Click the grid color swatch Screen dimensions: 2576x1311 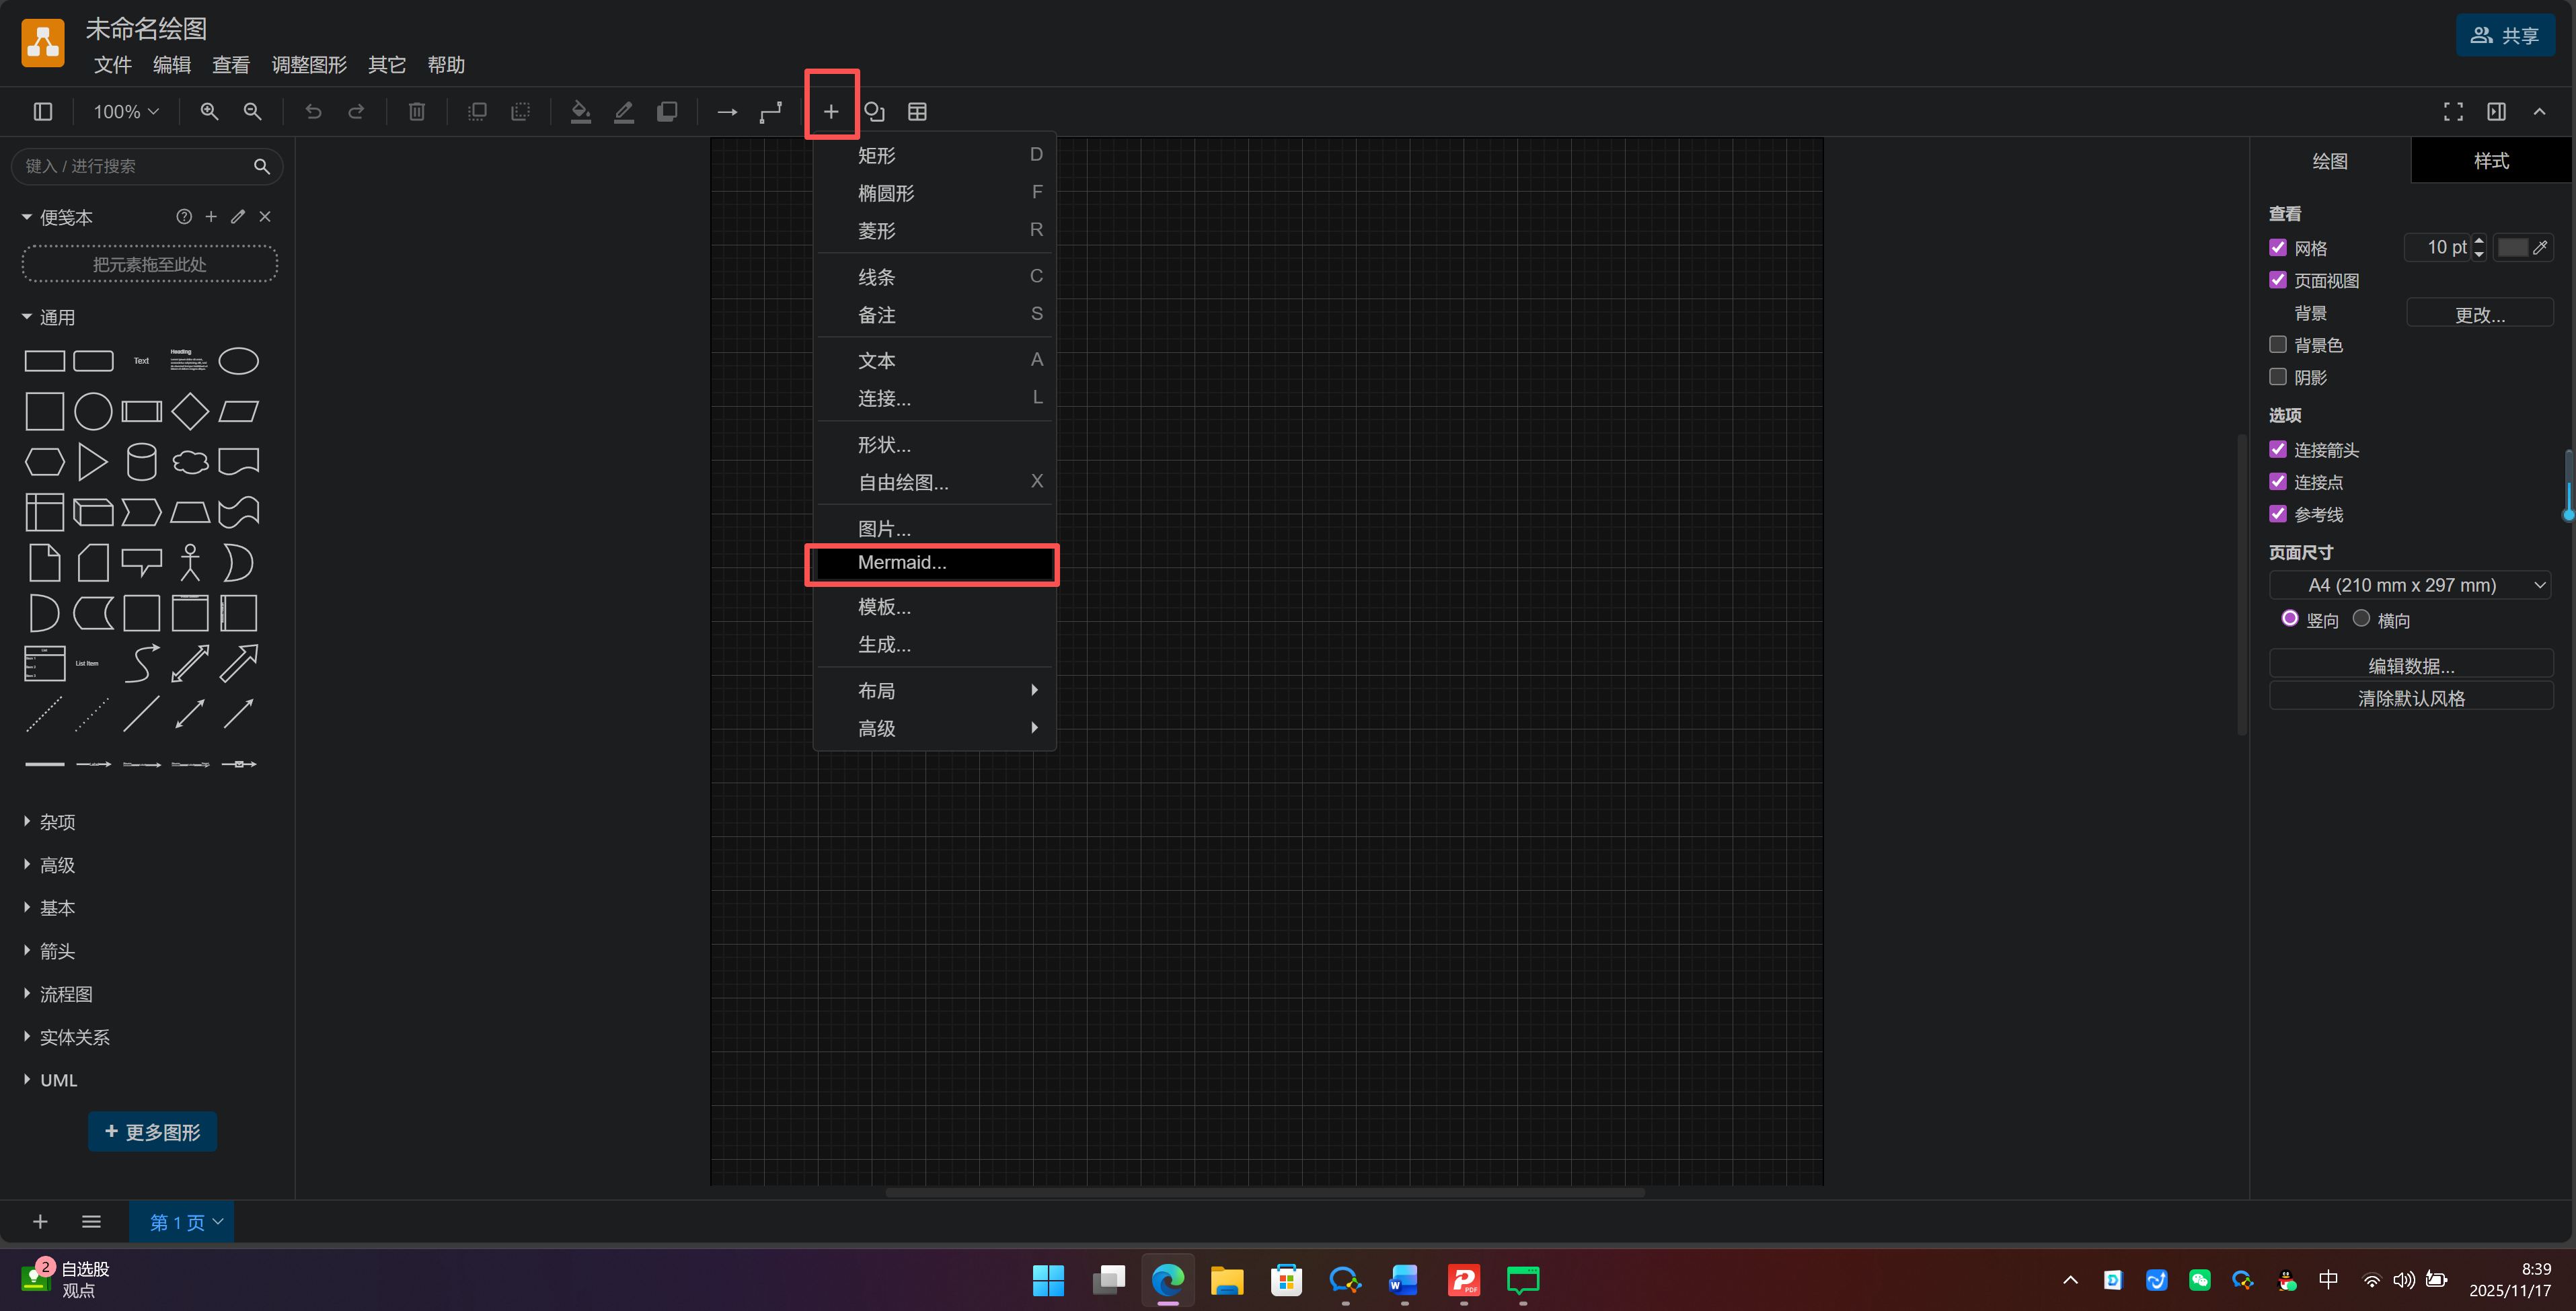click(x=2512, y=247)
